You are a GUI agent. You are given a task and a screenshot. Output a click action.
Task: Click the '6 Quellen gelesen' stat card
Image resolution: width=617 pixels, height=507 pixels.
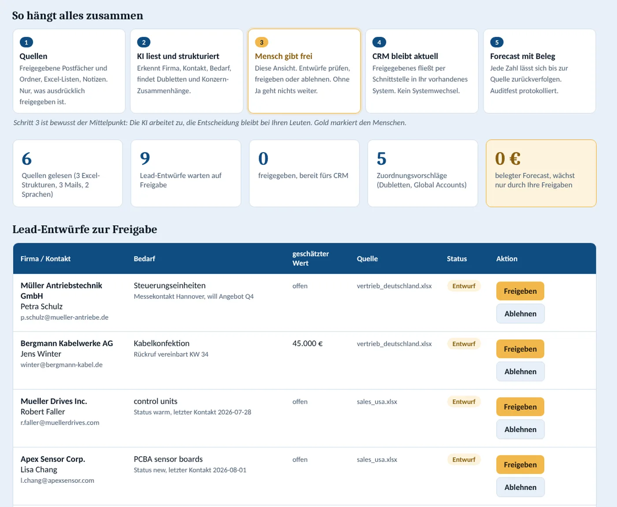point(68,173)
